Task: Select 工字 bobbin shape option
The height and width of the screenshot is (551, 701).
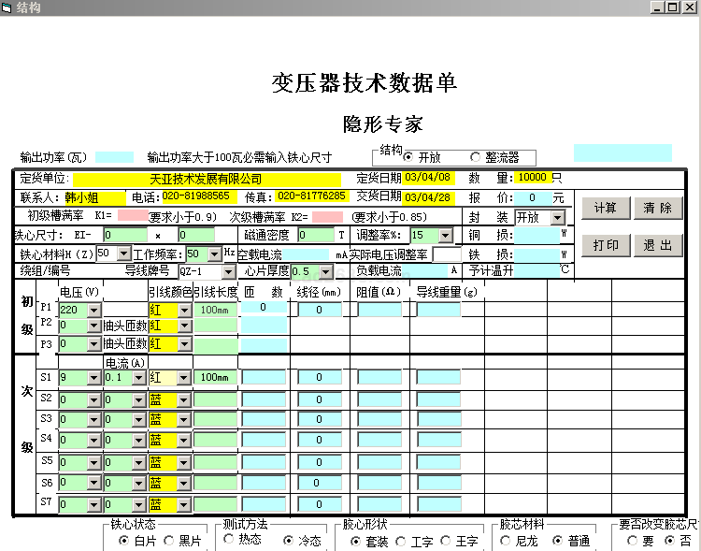Action: point(401,541)
